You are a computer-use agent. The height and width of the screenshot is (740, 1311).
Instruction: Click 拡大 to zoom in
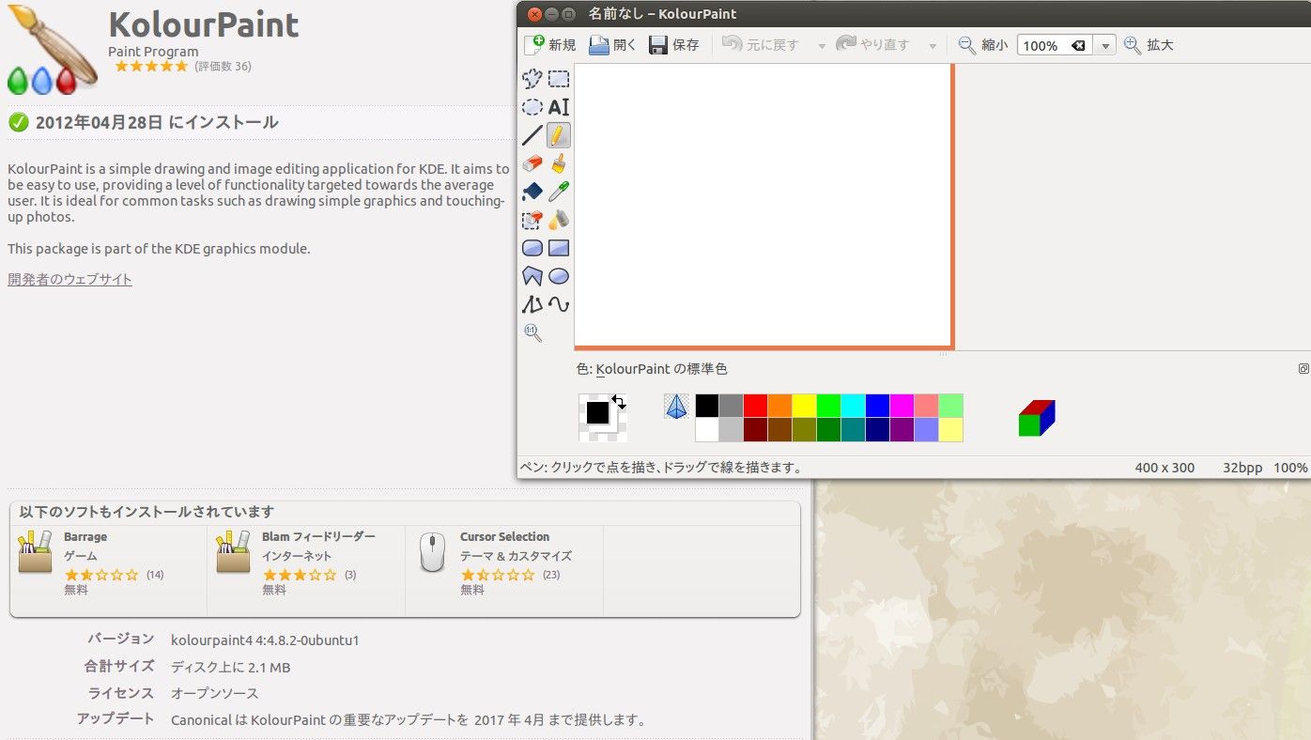coord(1149,45)
